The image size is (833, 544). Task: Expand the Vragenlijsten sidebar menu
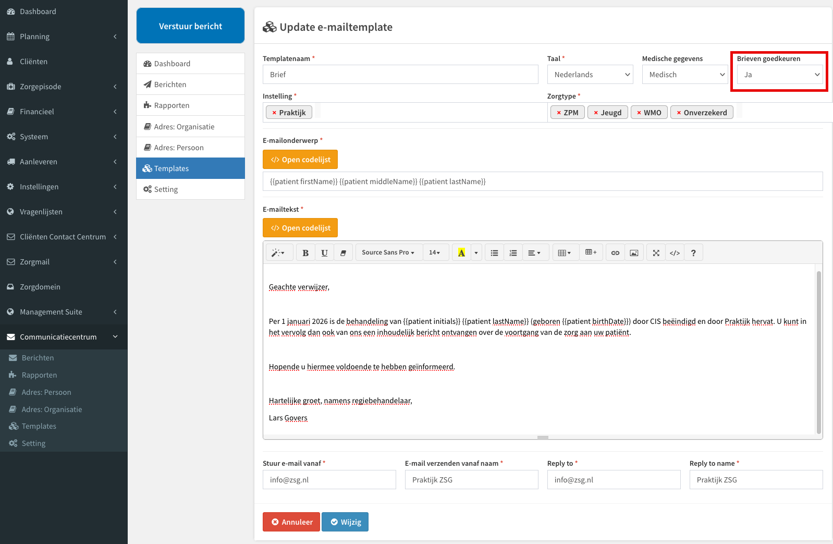pos(64,212)
